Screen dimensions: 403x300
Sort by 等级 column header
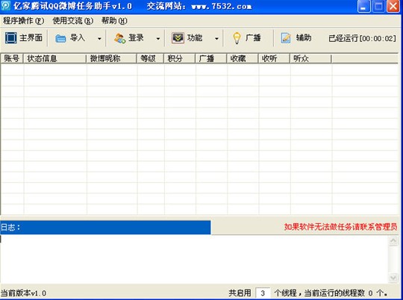(x=150, y=59)
